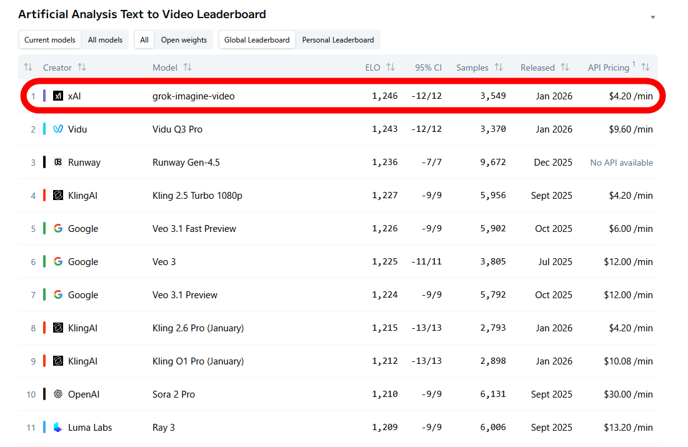The width and height of the screenshot is (688, 447).
Task: Click the Google logo beside Veo 3
Action: point(58,262)
